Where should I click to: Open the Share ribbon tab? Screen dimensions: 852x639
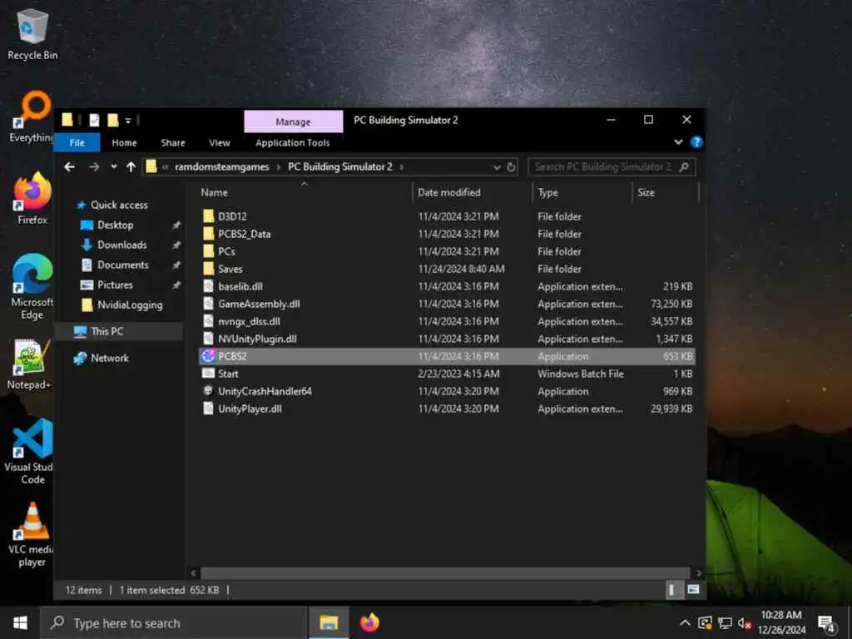[x=173, y=143]
